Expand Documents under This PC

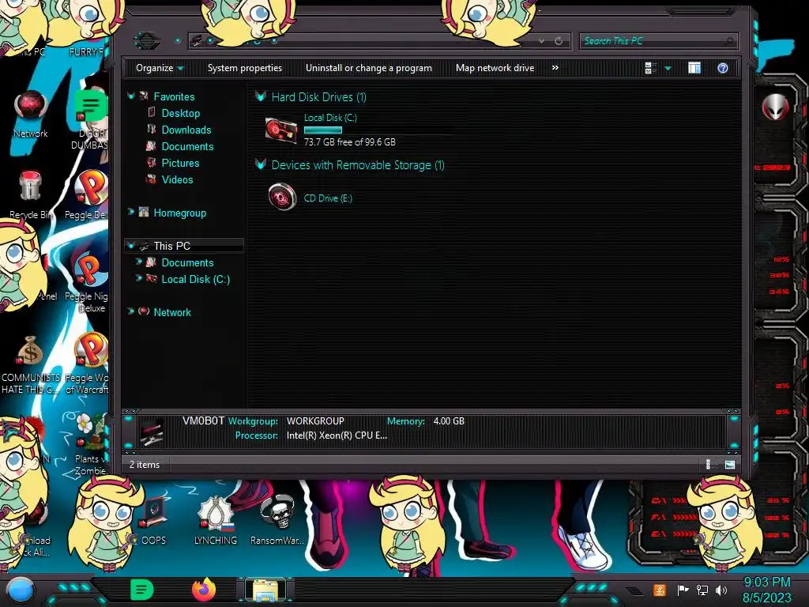(138, 262)
